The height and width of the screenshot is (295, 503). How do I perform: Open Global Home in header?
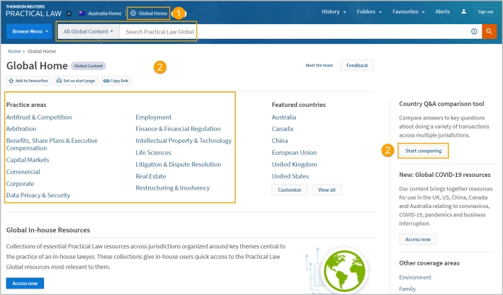coord(149,13)
